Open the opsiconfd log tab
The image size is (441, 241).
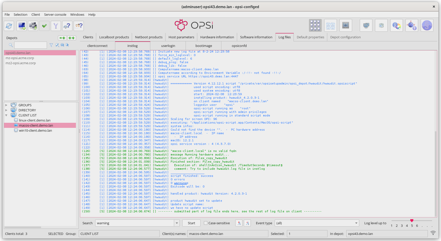[239, 46]
